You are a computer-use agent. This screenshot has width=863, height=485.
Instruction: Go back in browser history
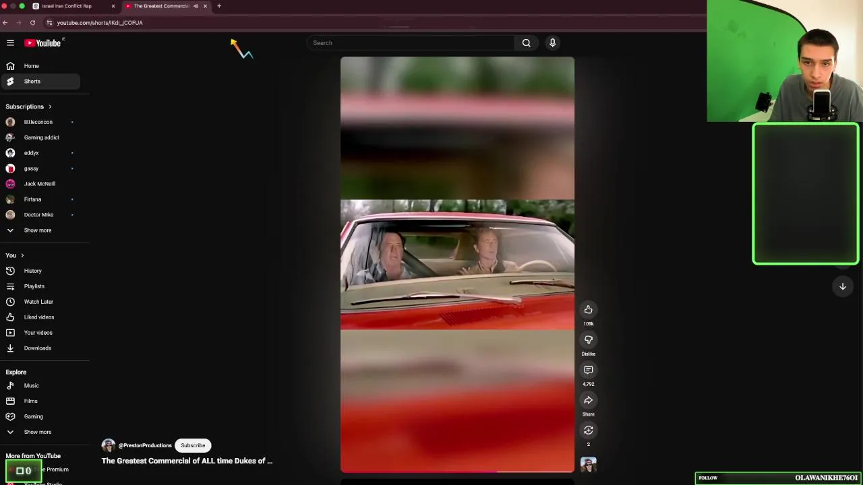pos(5,23)
